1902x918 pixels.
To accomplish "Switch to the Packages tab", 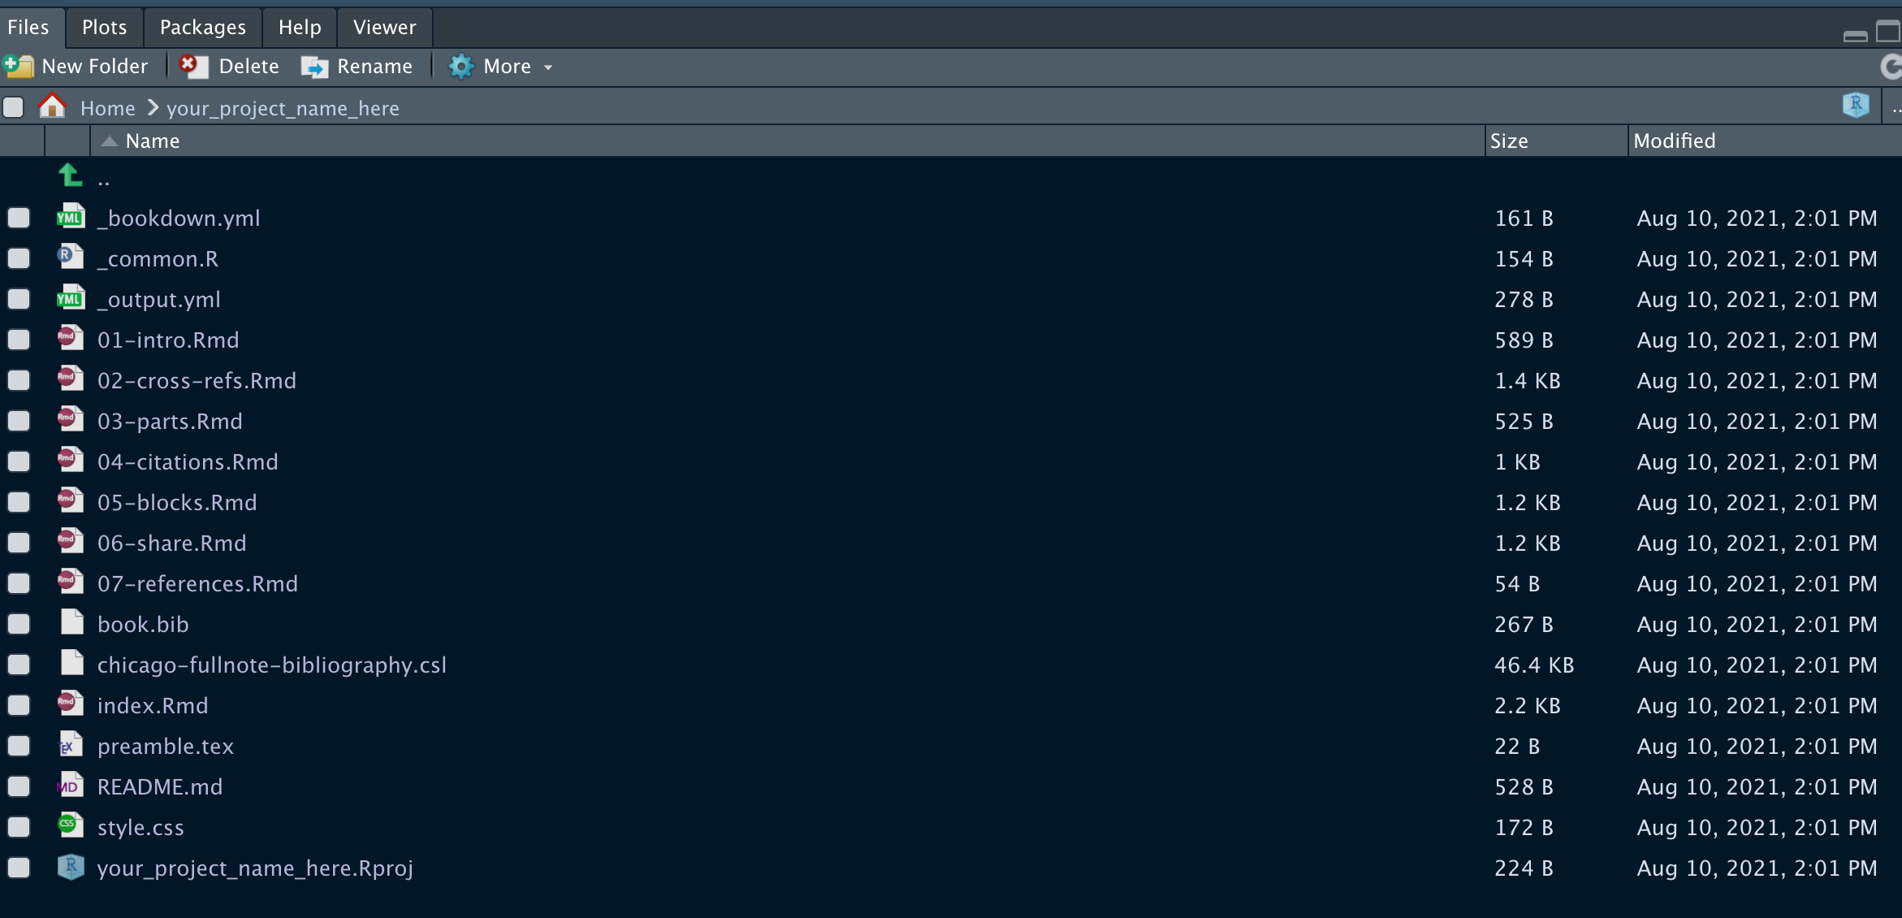I will [203, 28].
